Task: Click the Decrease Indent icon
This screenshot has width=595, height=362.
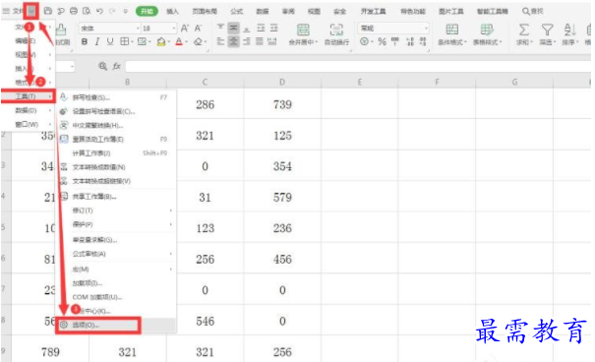Action: (261, 28)
